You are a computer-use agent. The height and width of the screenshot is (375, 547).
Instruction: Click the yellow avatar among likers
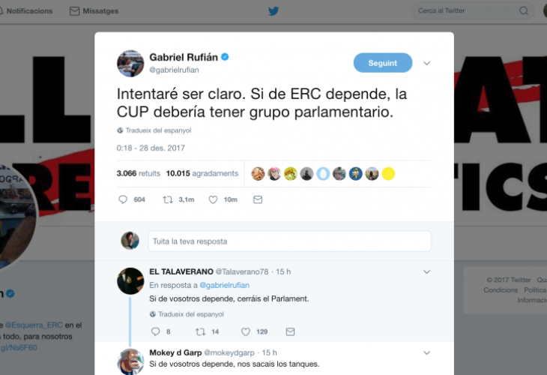click(388, 173)
